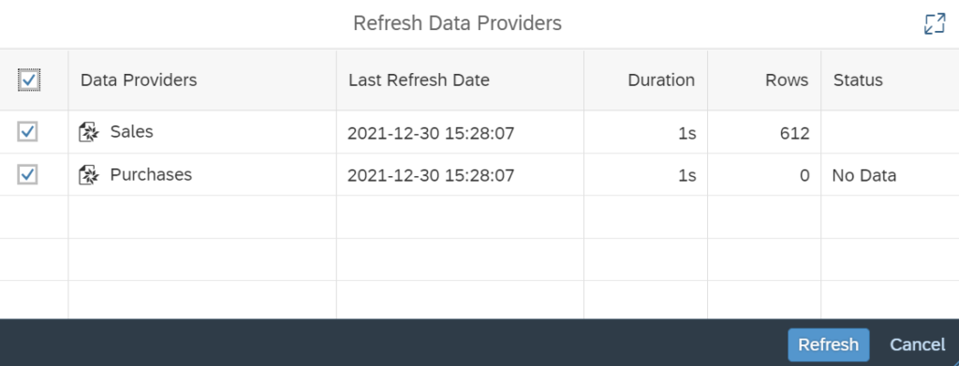Toggle the select-all checkbox in header
Image resolution: width=959 pixels, height=366 pixels.
29,81
